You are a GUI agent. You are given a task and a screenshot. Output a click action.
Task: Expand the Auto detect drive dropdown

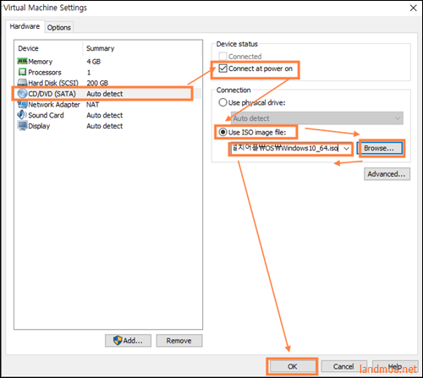click(x=317, y=118)
